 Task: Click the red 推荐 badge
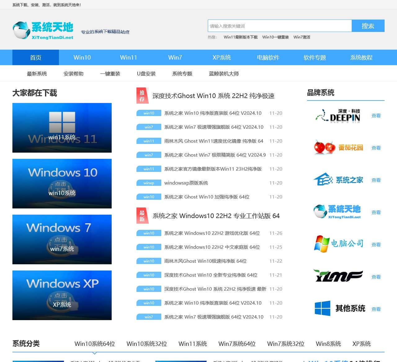142,96
